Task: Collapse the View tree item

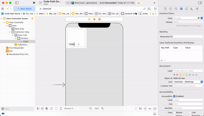Action: click(x=7, y=25)
